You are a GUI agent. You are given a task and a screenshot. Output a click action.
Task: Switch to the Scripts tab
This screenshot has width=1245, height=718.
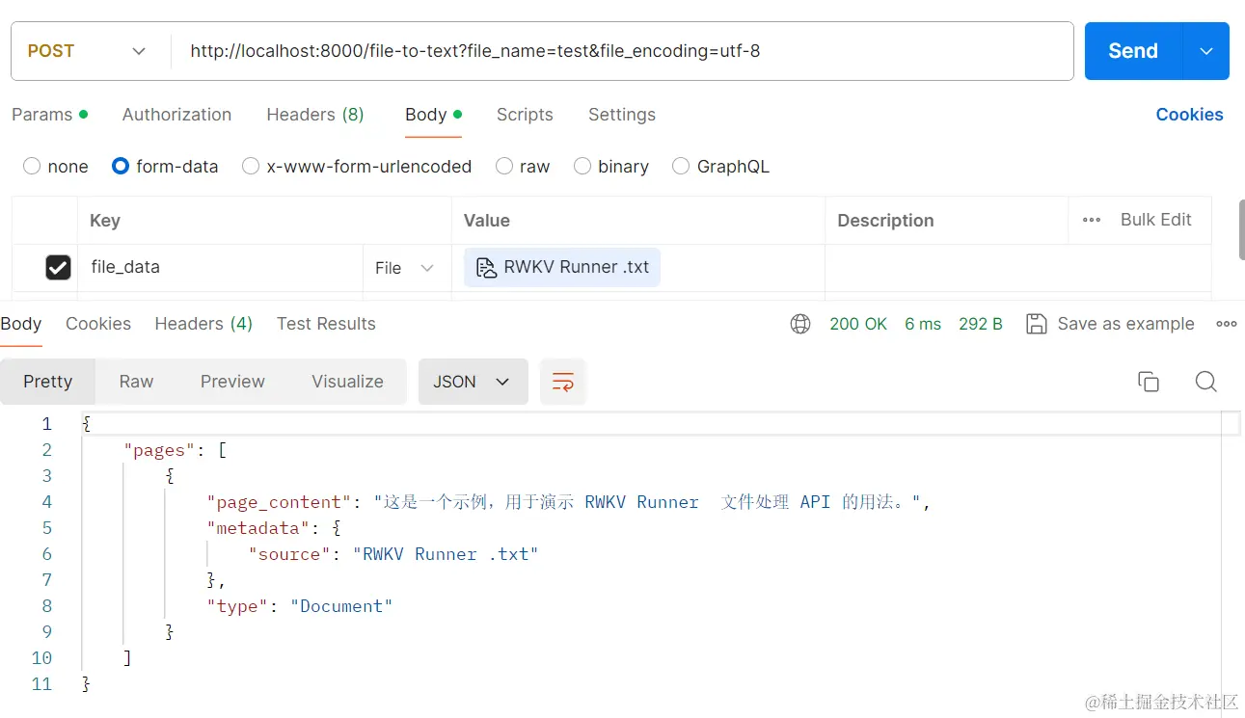pyautogui.click(x=525, y=115)
